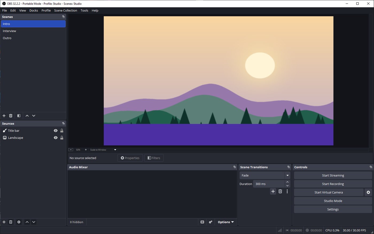Float the Sources dock panel
Viewport: 374px width, 234px height.
pos(63,124)
